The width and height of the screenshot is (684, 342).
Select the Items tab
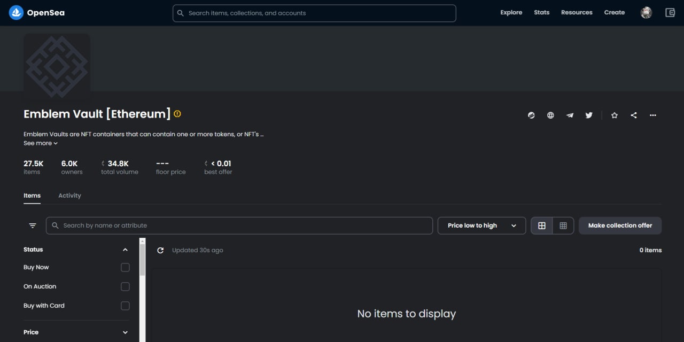32,196
